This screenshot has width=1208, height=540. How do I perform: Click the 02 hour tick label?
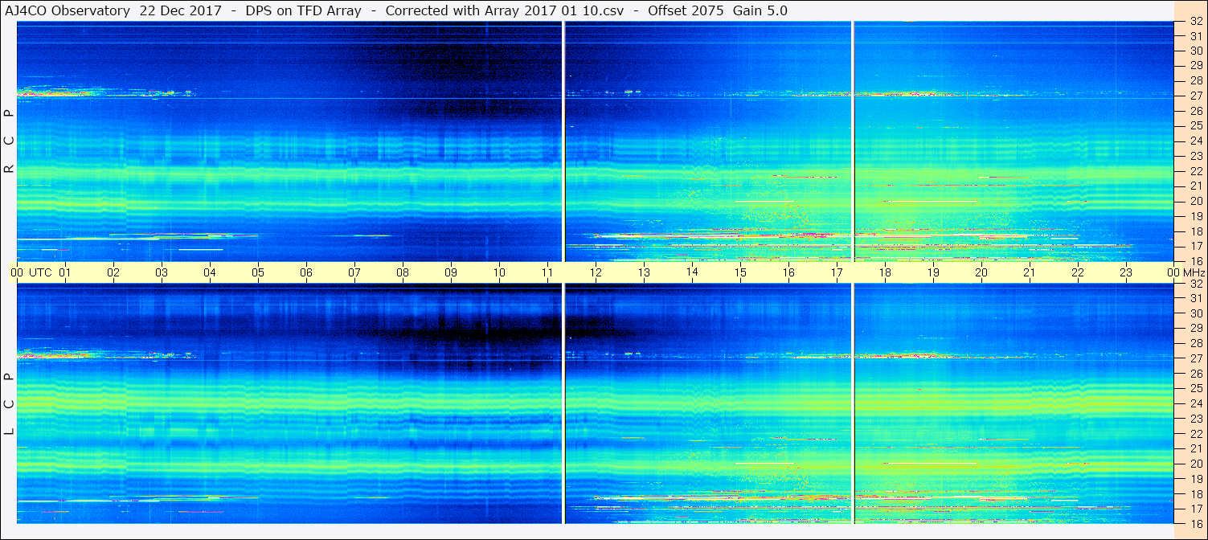click(113, 272)
